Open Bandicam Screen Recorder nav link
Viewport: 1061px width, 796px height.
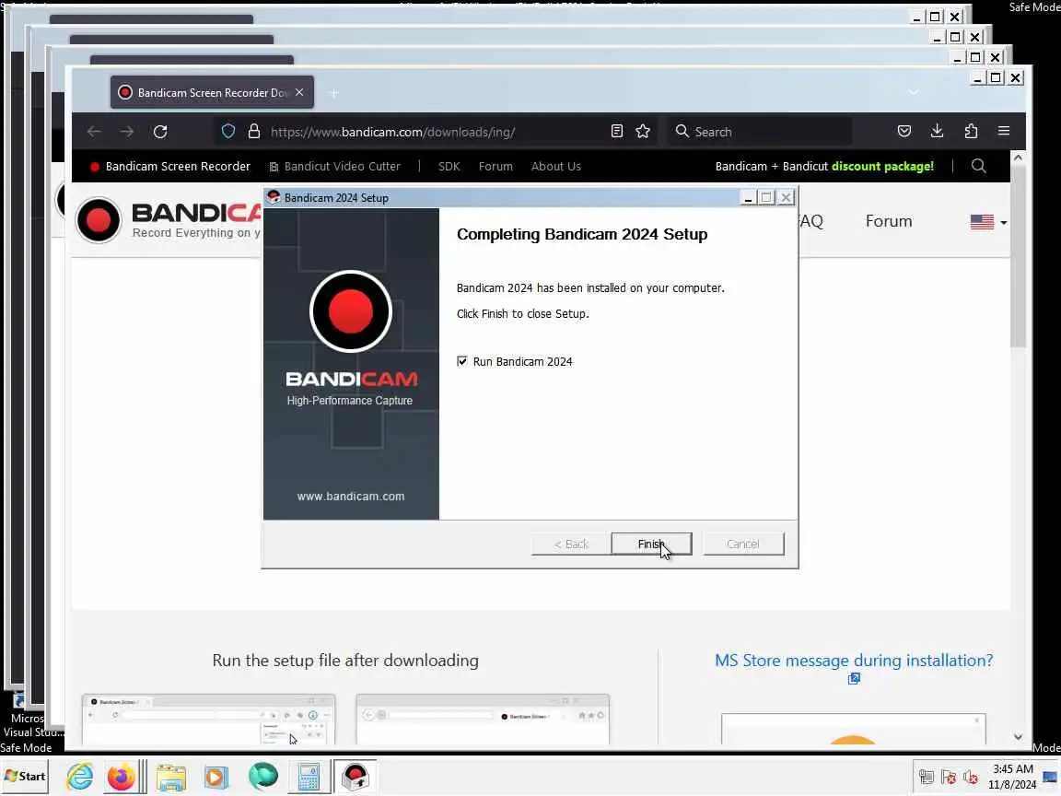170,167
